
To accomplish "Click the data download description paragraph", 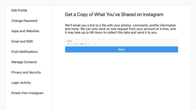I will [121, 29].
